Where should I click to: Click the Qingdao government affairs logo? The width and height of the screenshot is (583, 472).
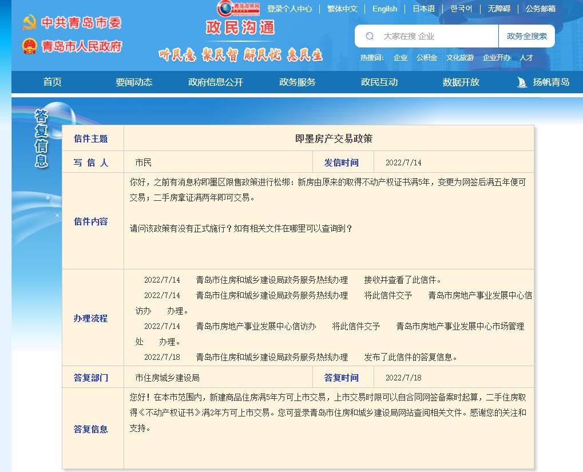[239, 8]
